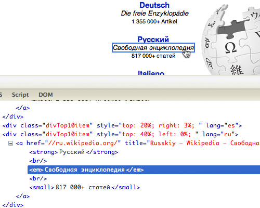Click the '817 000+ статей' text on page
Screen dimensions: 260x208
pos(153,56)
